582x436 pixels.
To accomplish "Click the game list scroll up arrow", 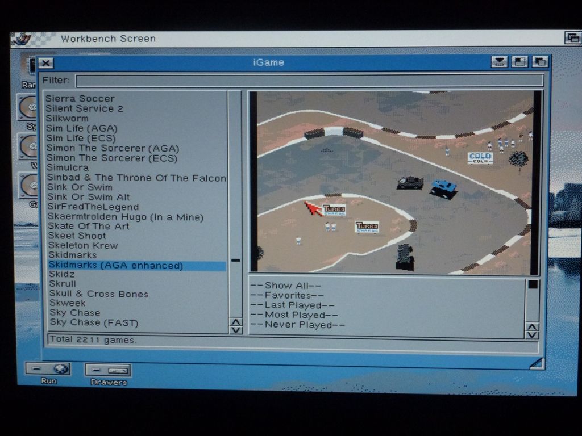I will pos(236,322).
